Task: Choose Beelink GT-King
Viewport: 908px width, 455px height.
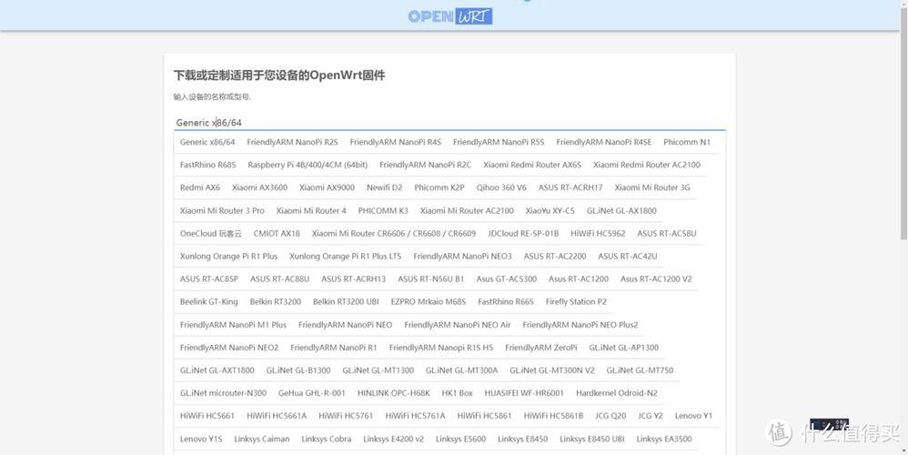Action: tap(208, 301)
